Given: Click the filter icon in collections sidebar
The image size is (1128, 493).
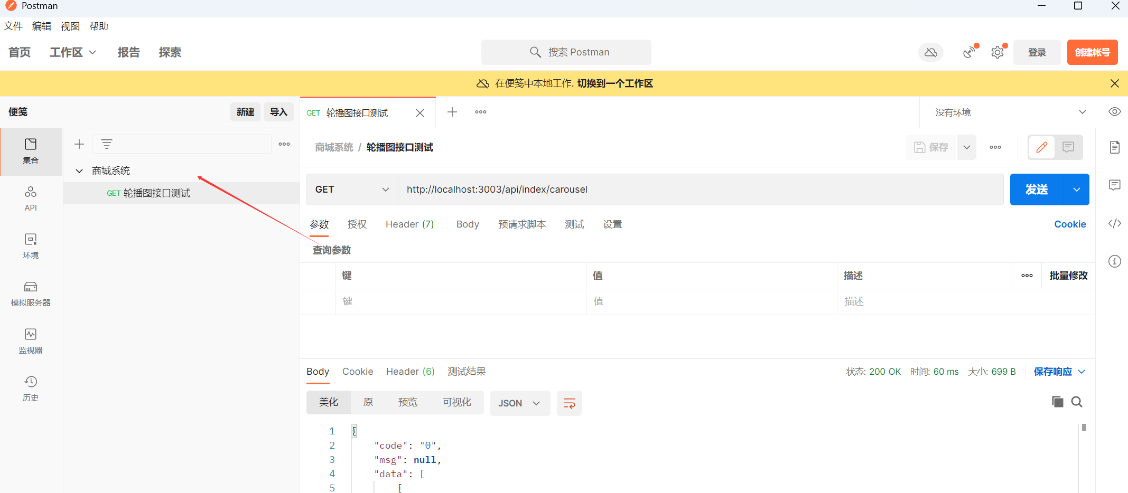Looking at the screenshot, I should [107, 144].
